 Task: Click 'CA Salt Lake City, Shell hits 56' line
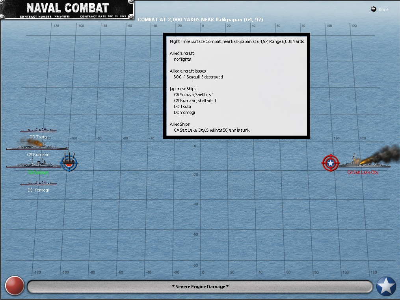click(212, 130)
